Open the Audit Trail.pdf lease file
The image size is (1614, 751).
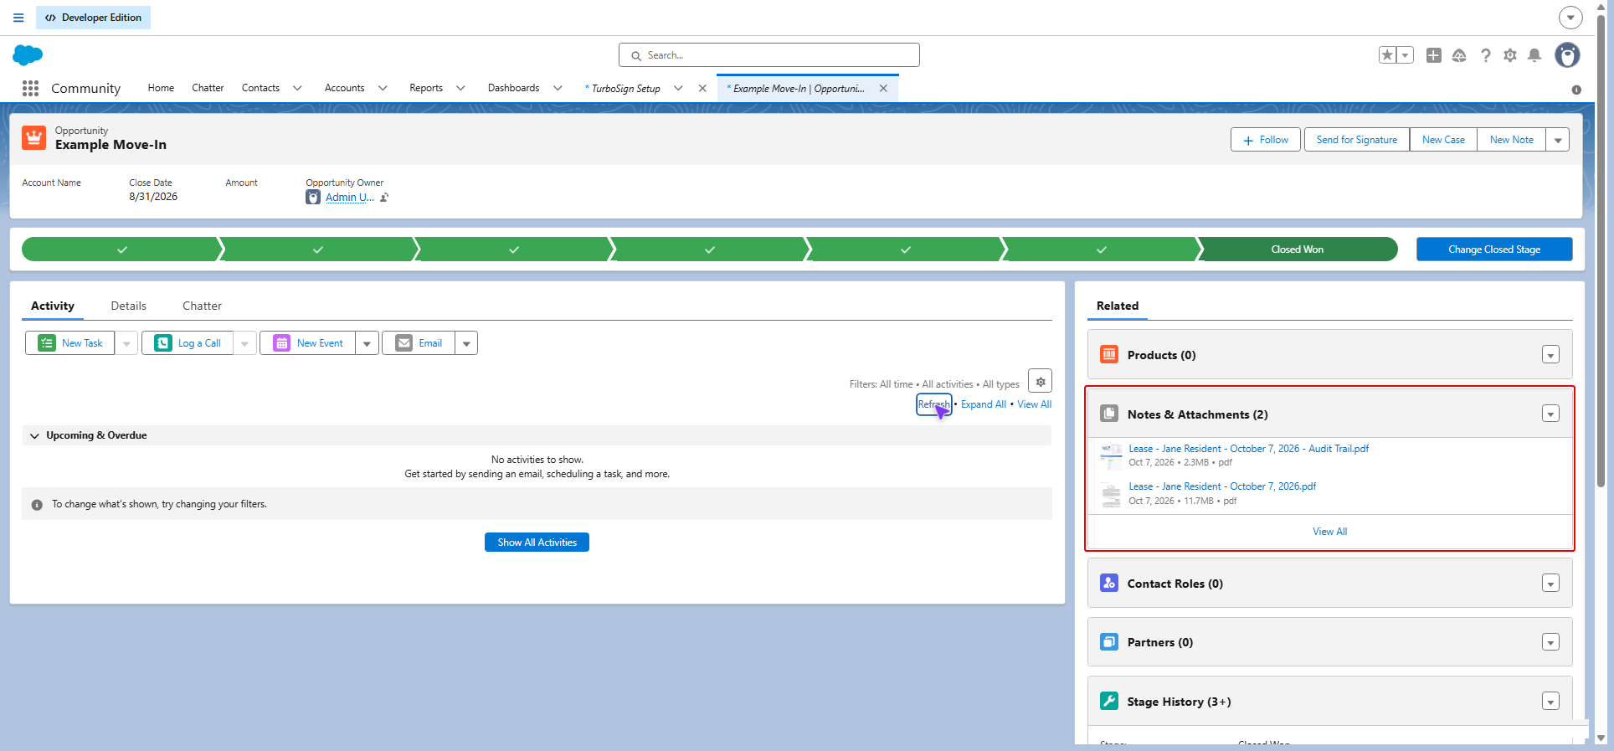[x=1248, y=449]
